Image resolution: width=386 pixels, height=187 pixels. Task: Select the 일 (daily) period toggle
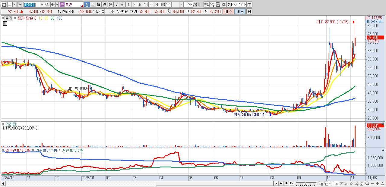(87, 5)
